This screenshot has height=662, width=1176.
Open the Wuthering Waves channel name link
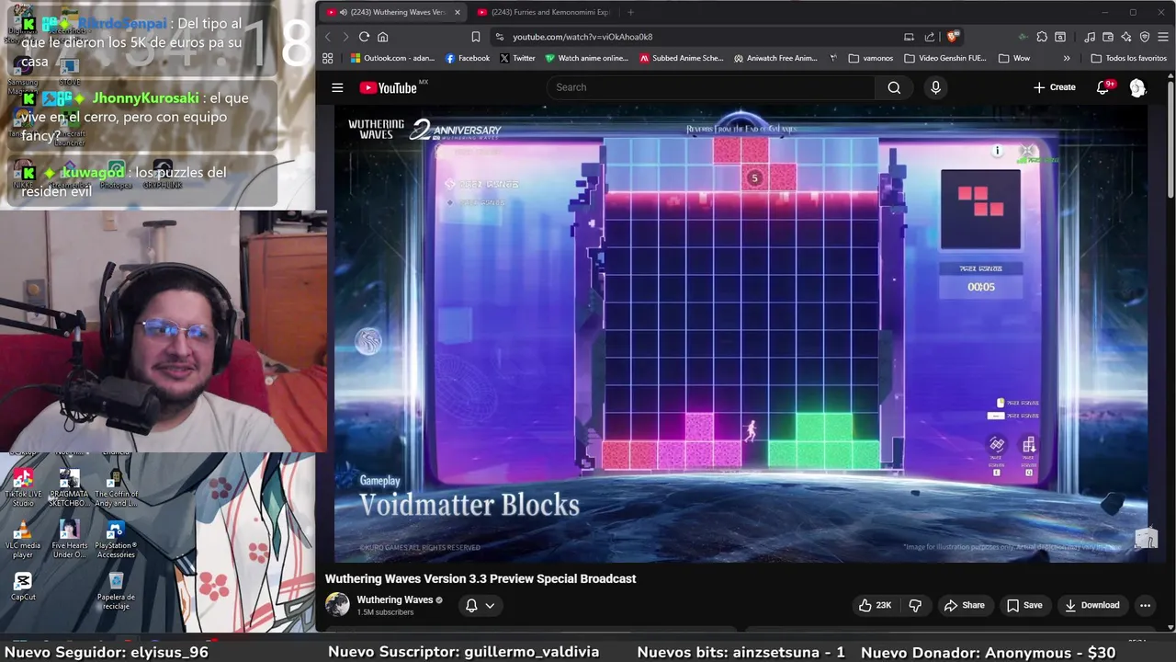click(x=394, y=599)
